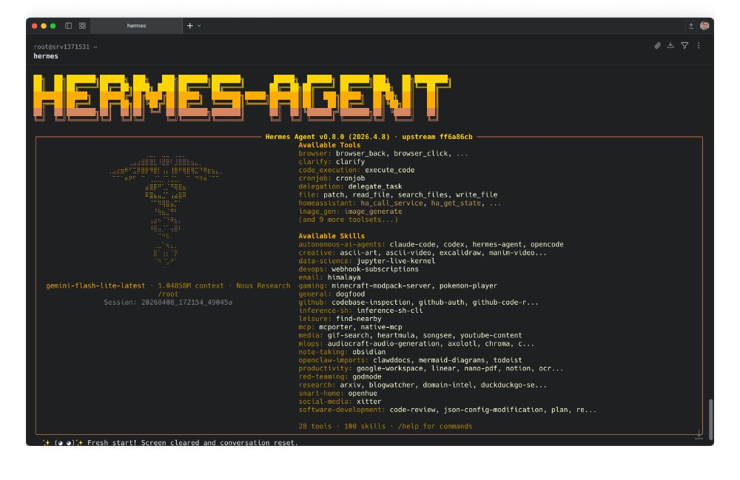Click the '(and 9 more toolsets...)' text
Viewport: 740px width, 480px height.
(349, 219)
